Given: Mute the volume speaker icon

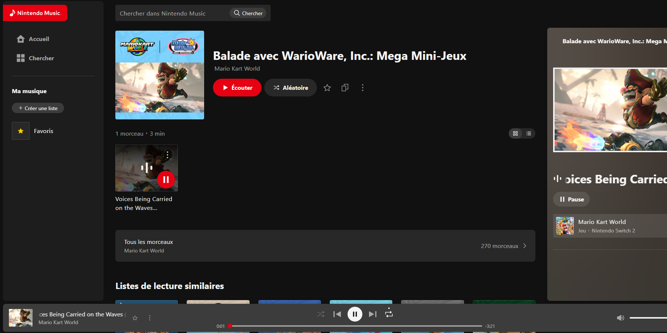Looking at the screenshot, I should (620, 318).
